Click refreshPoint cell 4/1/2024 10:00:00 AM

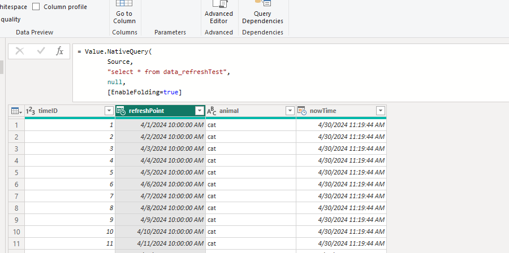click(161, 125)
